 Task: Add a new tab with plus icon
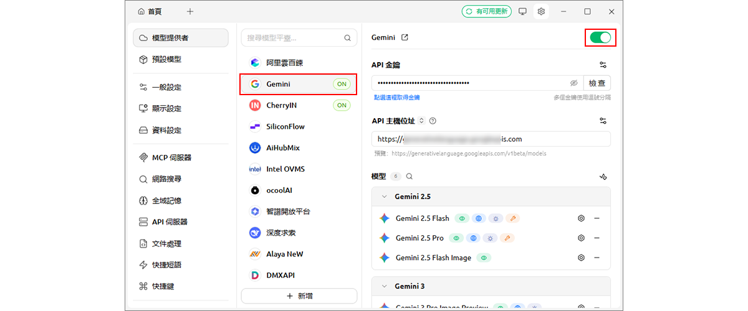tap(190, 11)
